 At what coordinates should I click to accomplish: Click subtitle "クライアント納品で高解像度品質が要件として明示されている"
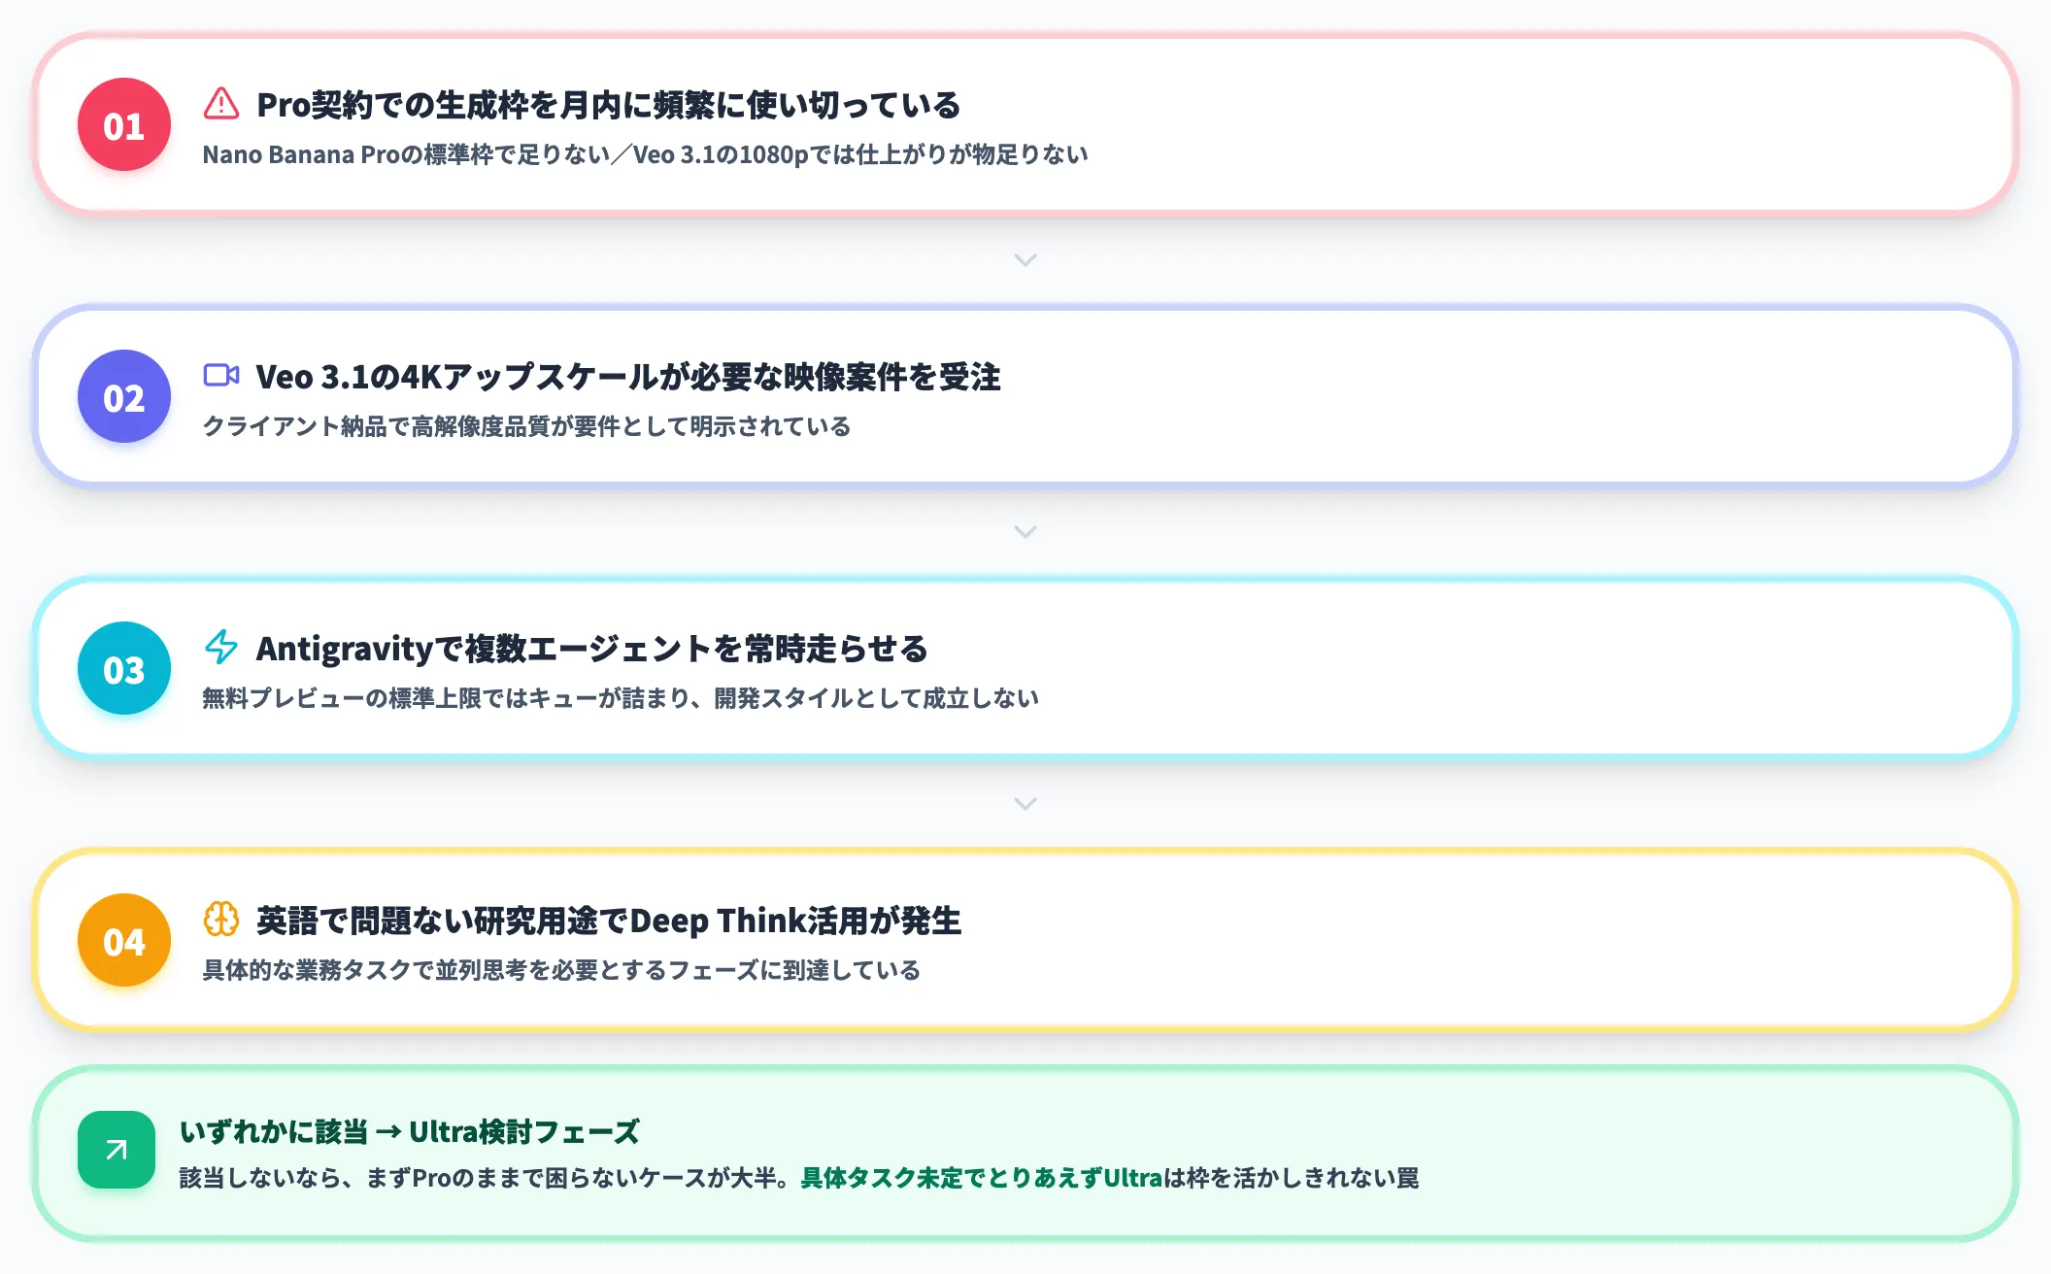(526, 427)
